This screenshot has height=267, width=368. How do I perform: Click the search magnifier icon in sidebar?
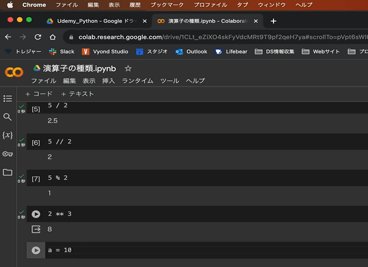[x=7, y=117]
